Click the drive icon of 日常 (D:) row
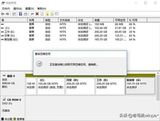 tap(2, 36)
